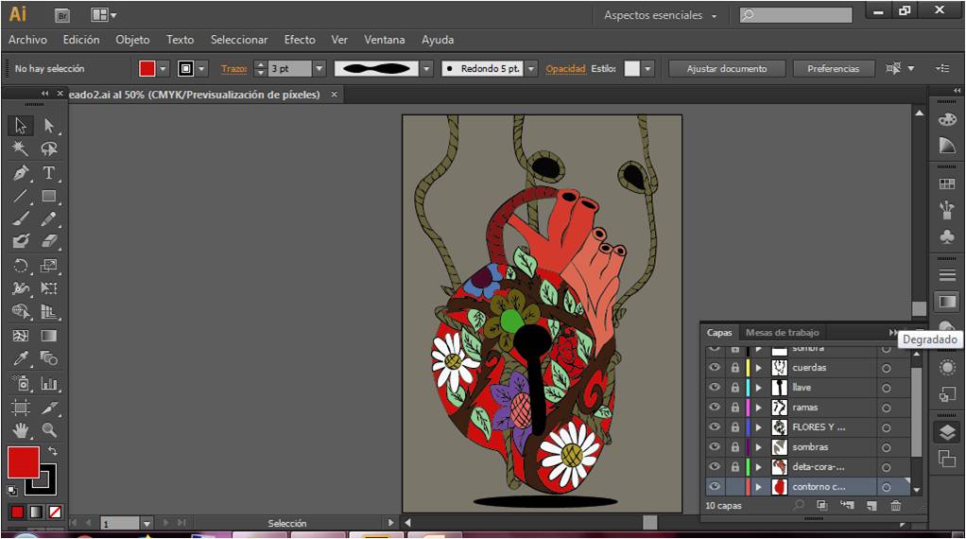Click the red fill color swatch
Image resolution: width=966 pixels, height=539 pixels.
click(23, 462)
